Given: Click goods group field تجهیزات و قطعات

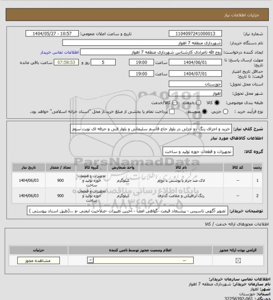Looking at the screenshot, I should pyautogui.click(x=198, y=152).
